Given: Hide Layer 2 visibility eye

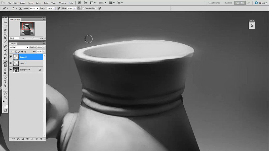Looking at the screenshot, I should [x=11, y=57].
